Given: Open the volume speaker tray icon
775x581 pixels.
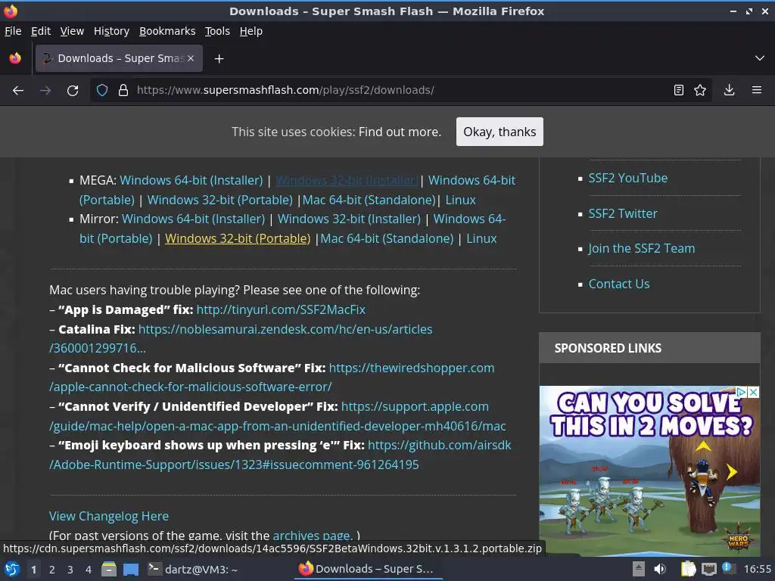Looking at the screenshot, I should pos(659,569).
